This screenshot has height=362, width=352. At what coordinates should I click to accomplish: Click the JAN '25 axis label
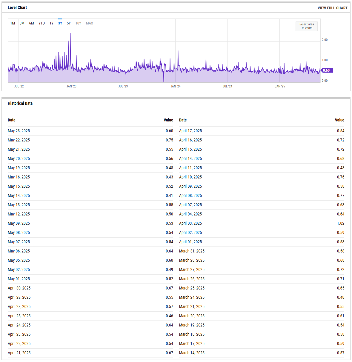(280, 86)
